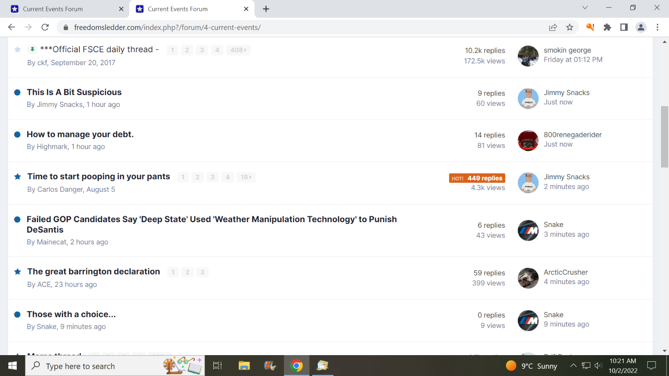Click the star icon beside Official FSCE daily thread

pyautogui.click(x=18, y=50)
